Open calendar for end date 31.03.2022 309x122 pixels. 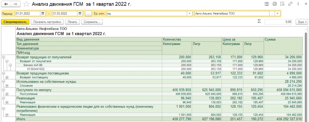(x=80, y=14)
